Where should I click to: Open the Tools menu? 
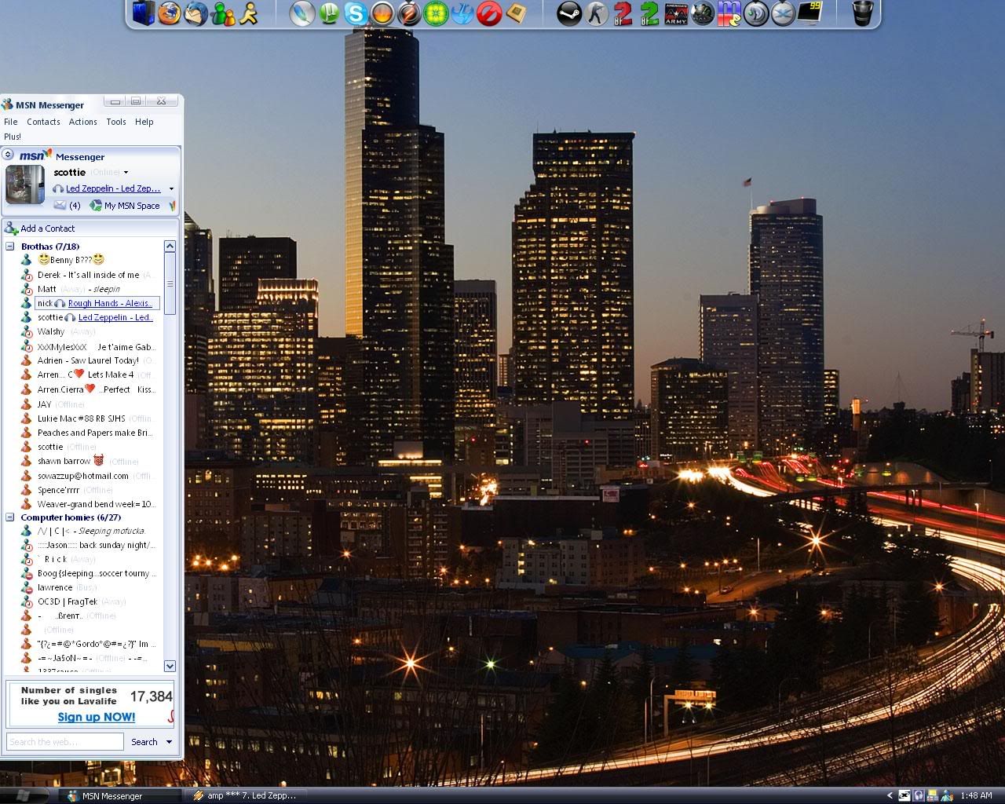[x=116, y=122]
